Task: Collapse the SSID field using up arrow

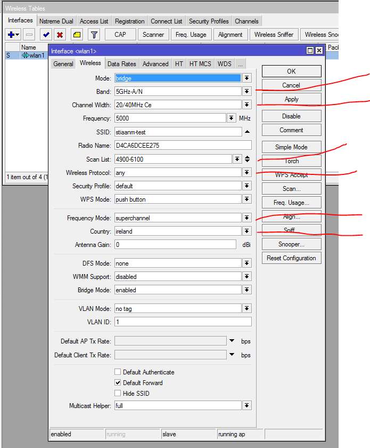Action: tap(247, 132)
